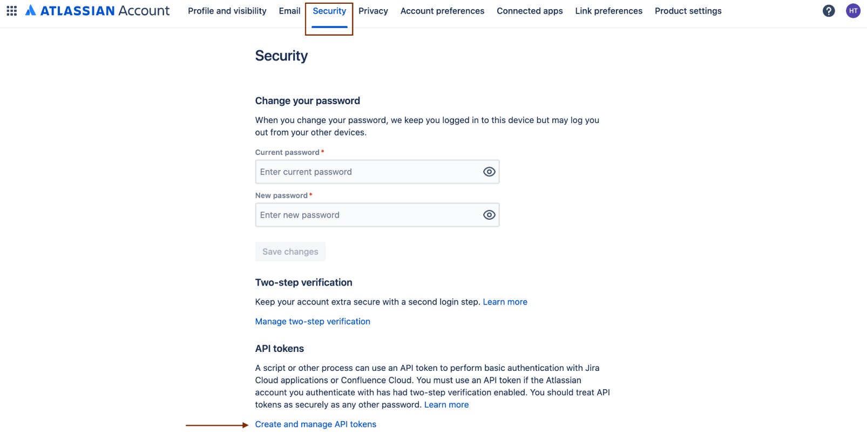Switch to Product settings tab
This screenshot has height=441, width=867.
[688, 11]
